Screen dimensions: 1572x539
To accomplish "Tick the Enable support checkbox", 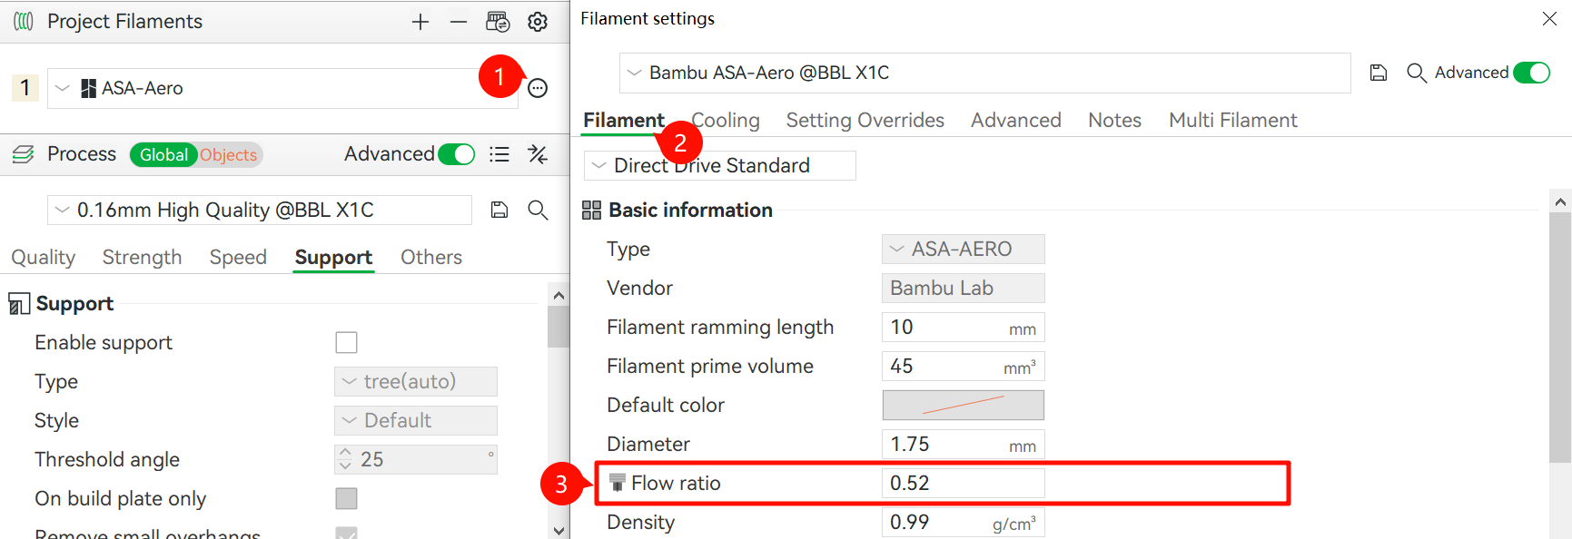I will [346, 342].
